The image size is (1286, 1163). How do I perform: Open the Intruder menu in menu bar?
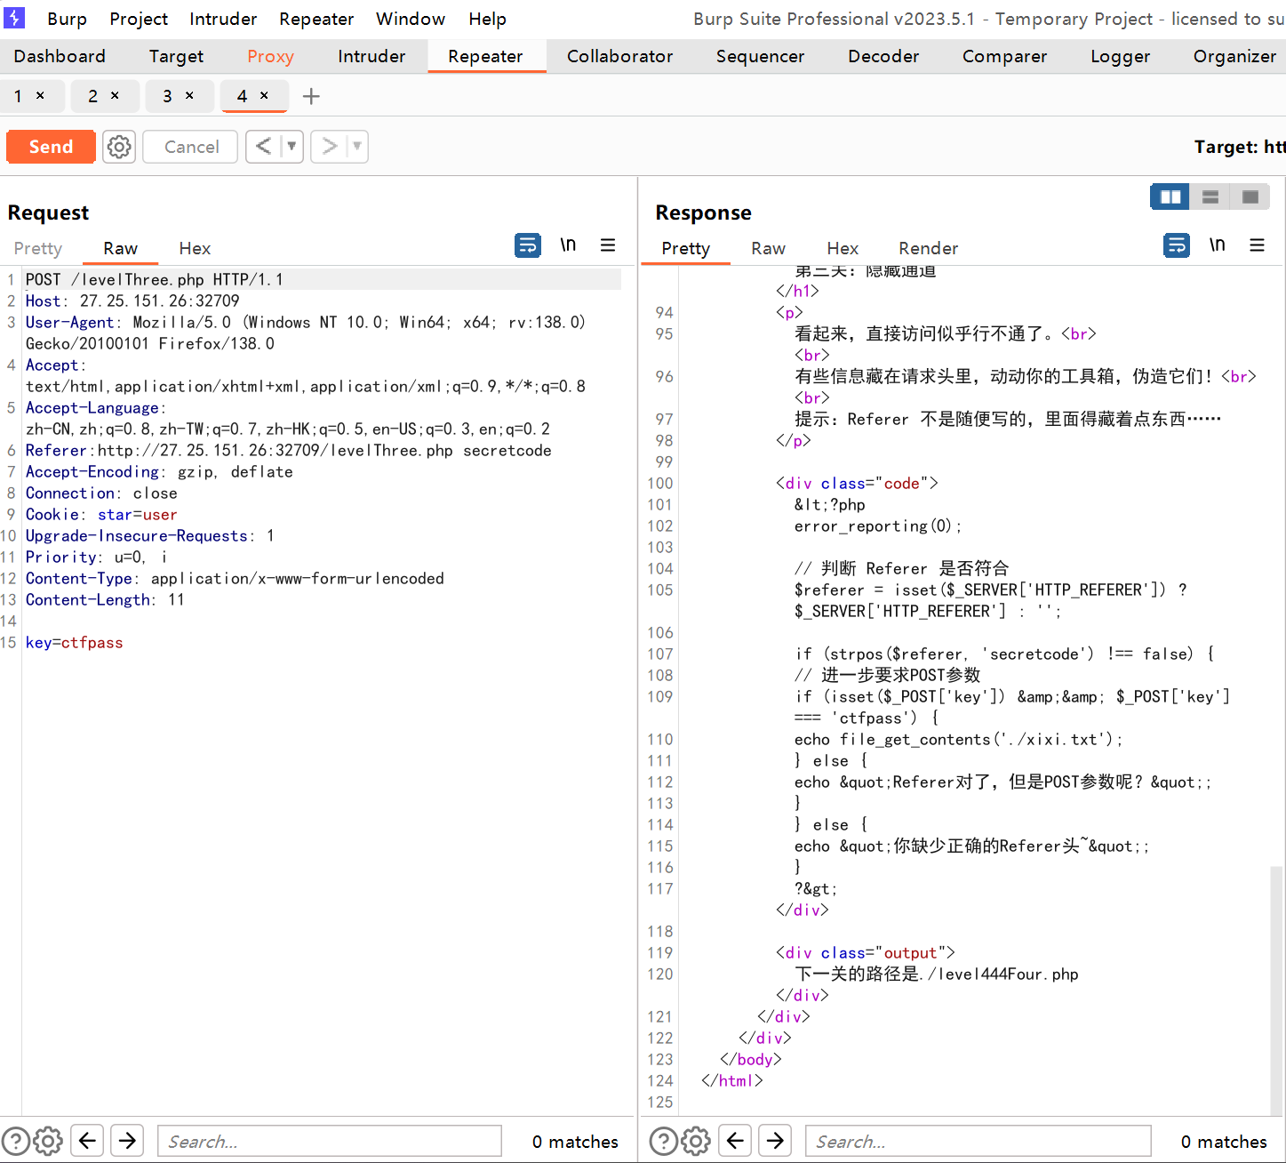pyautogui.click(x=222, y=19)
